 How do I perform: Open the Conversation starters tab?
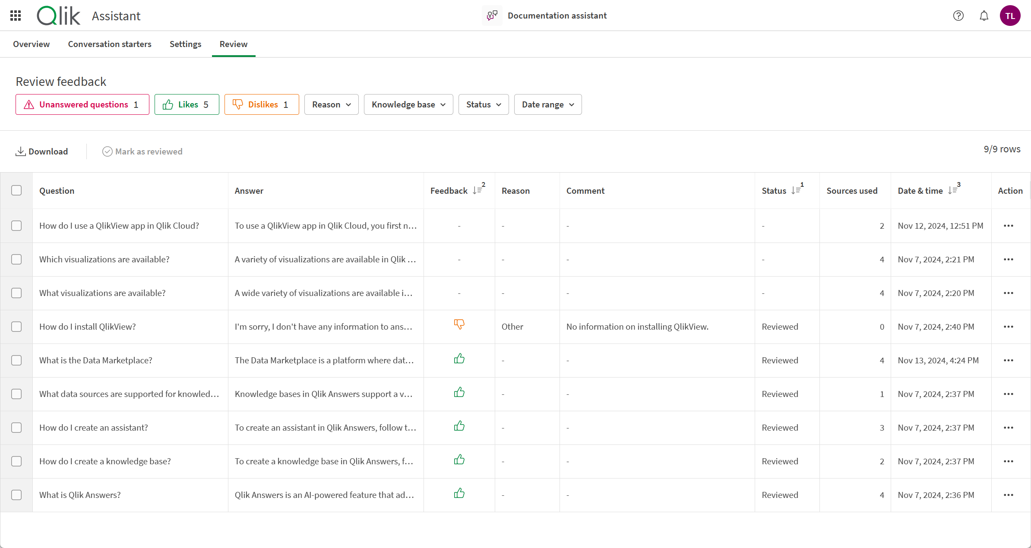point(109,44)
